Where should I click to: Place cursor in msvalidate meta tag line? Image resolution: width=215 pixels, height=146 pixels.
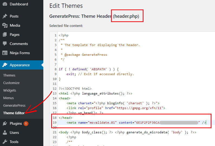(x=135, y=123)
